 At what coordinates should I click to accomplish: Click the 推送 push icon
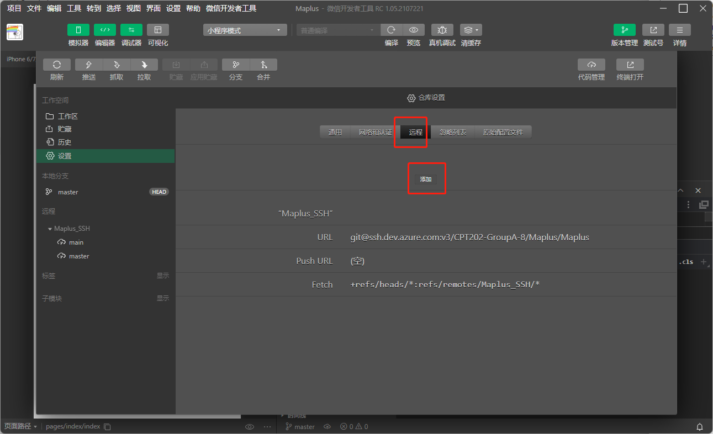pyautogui.click(x=88, y=65)
